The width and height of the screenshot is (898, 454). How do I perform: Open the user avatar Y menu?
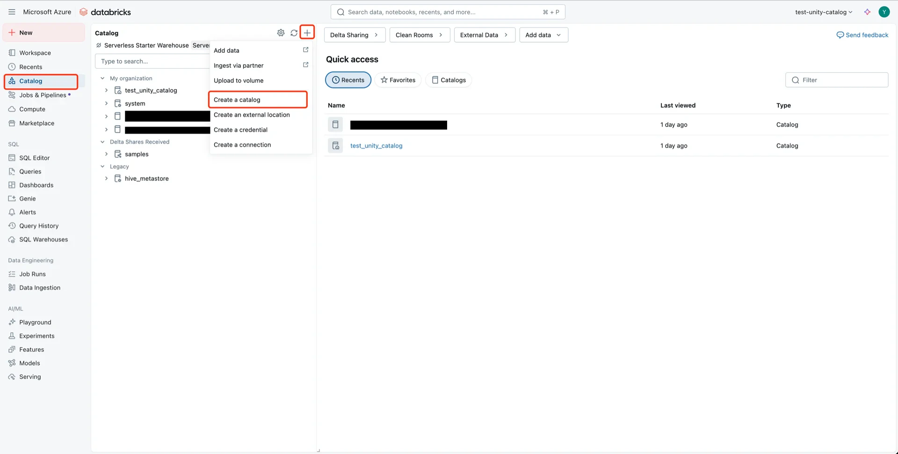[x=884, y=12]
